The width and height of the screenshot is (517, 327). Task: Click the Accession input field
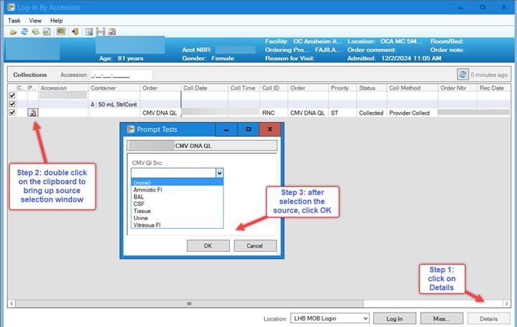121,75
